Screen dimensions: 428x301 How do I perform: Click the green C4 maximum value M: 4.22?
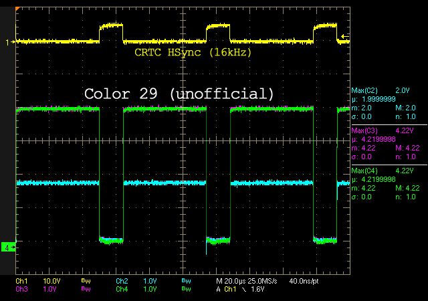(406, 188)
